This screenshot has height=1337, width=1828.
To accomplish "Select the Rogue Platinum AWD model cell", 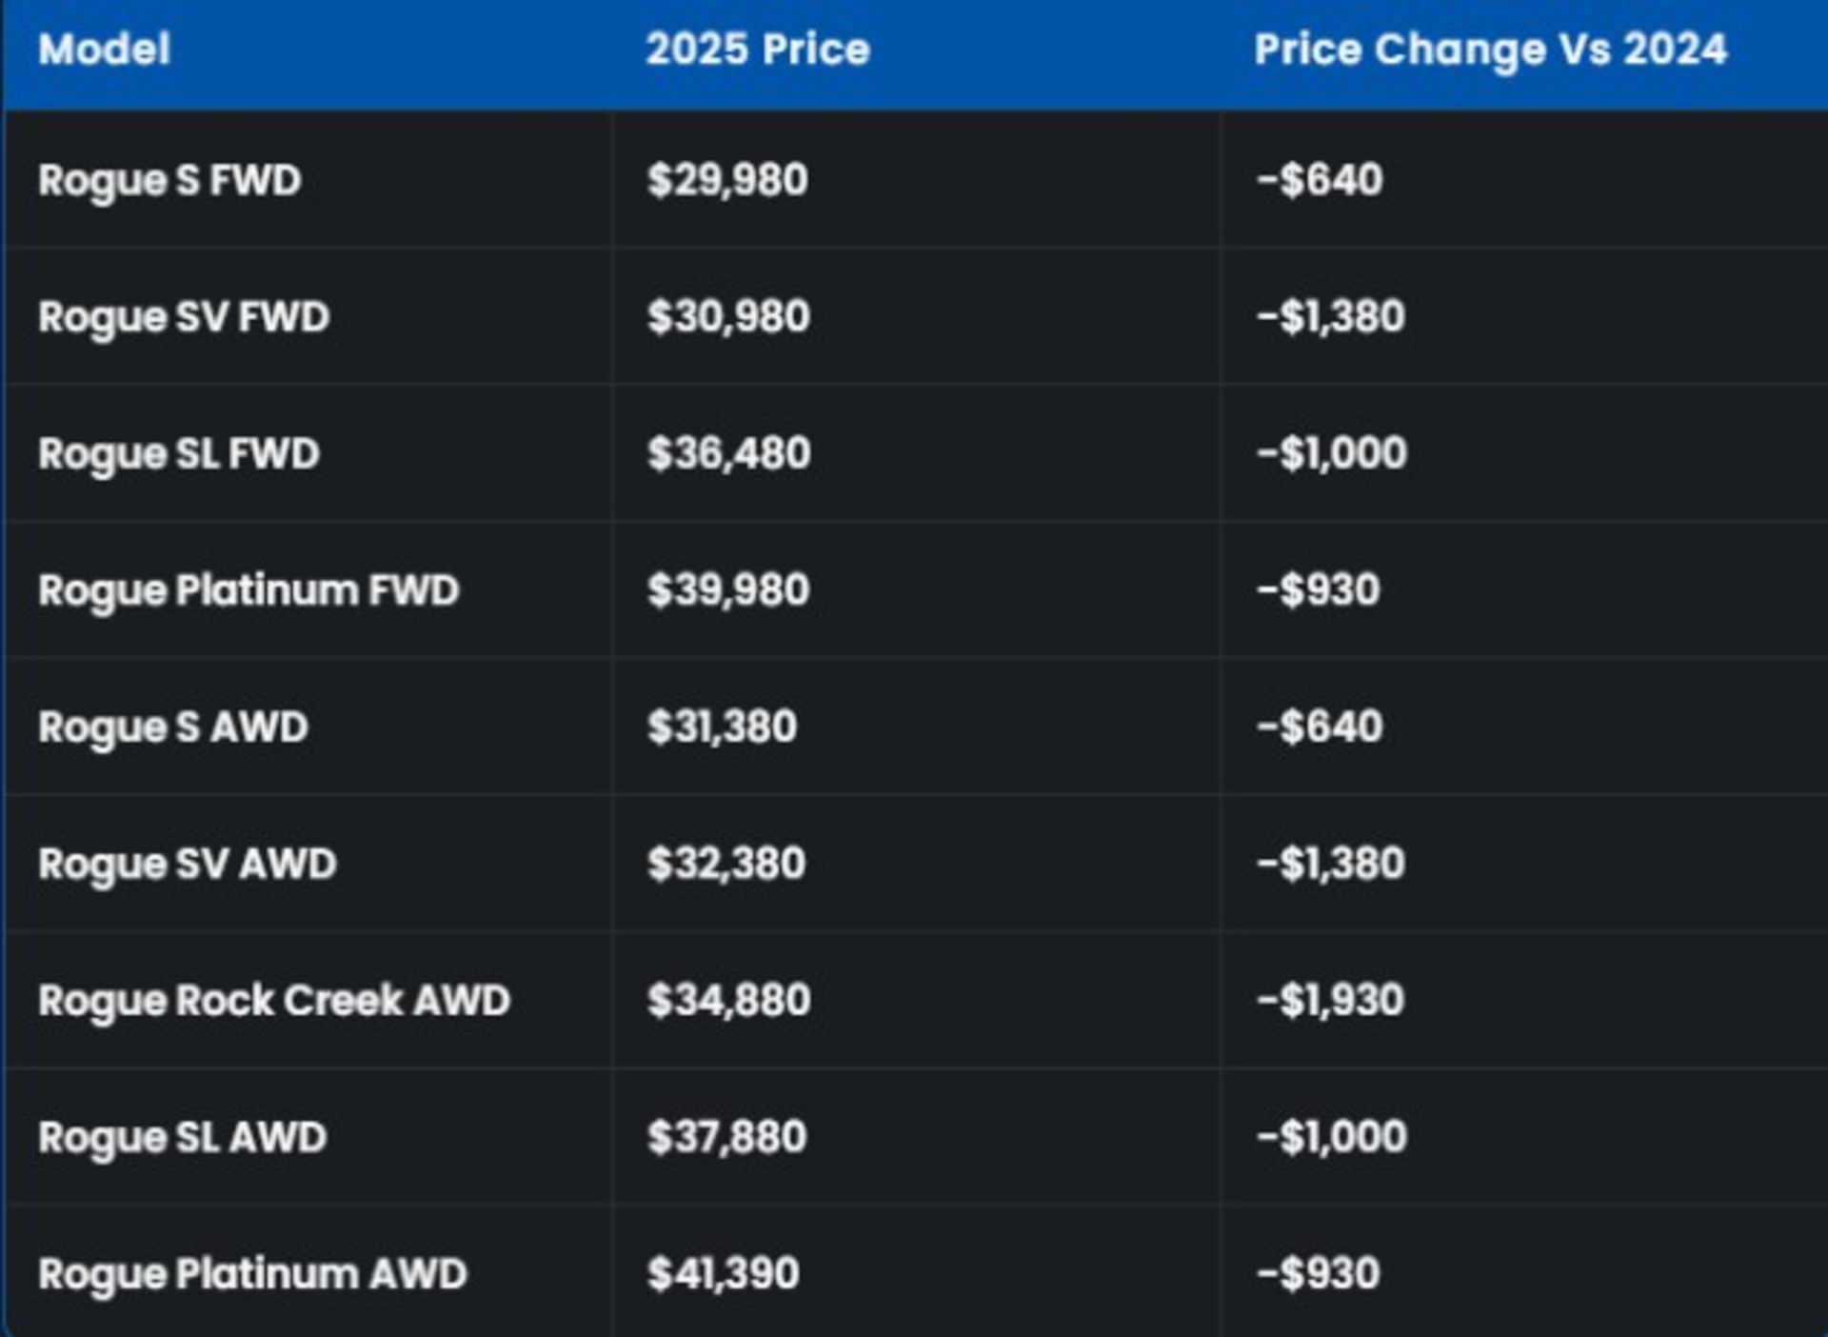I will tap(253, 1274).
